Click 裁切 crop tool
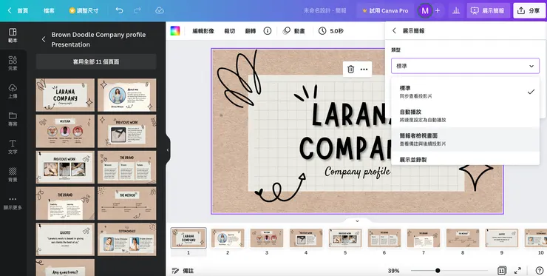This screenshot has height=276, width=547. point(230,31)
